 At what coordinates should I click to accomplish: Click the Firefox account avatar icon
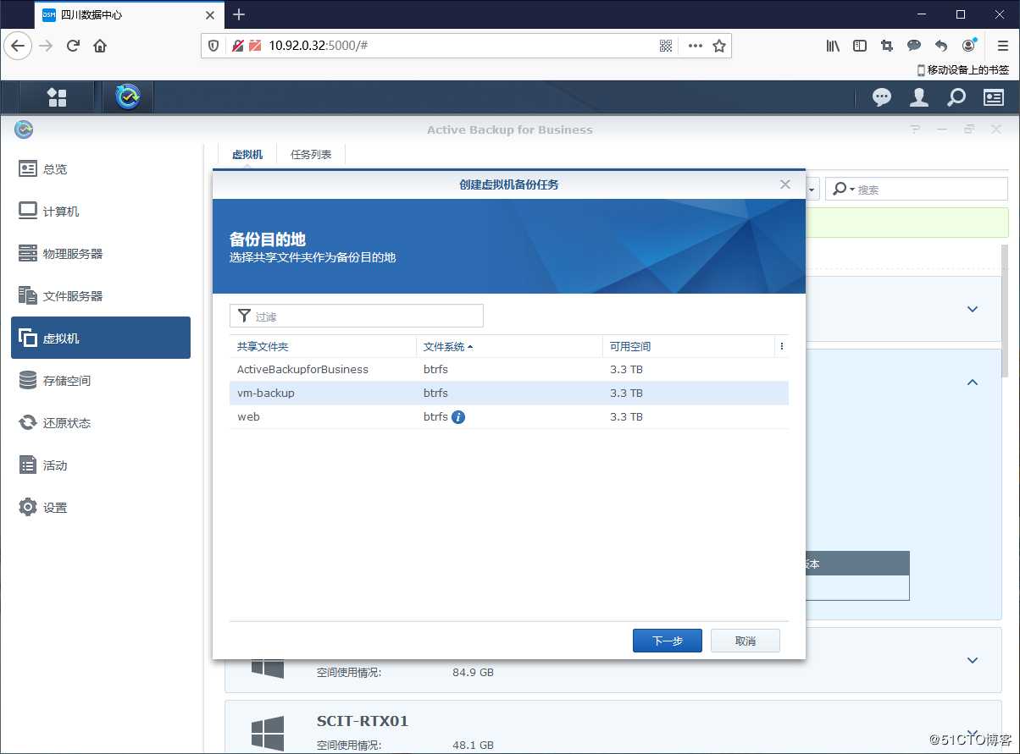click(x=969, y=46)
